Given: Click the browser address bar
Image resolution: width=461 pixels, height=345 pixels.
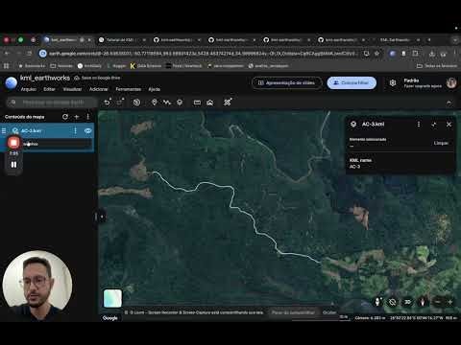Looking at the screenshot, I should click(203, 54).
